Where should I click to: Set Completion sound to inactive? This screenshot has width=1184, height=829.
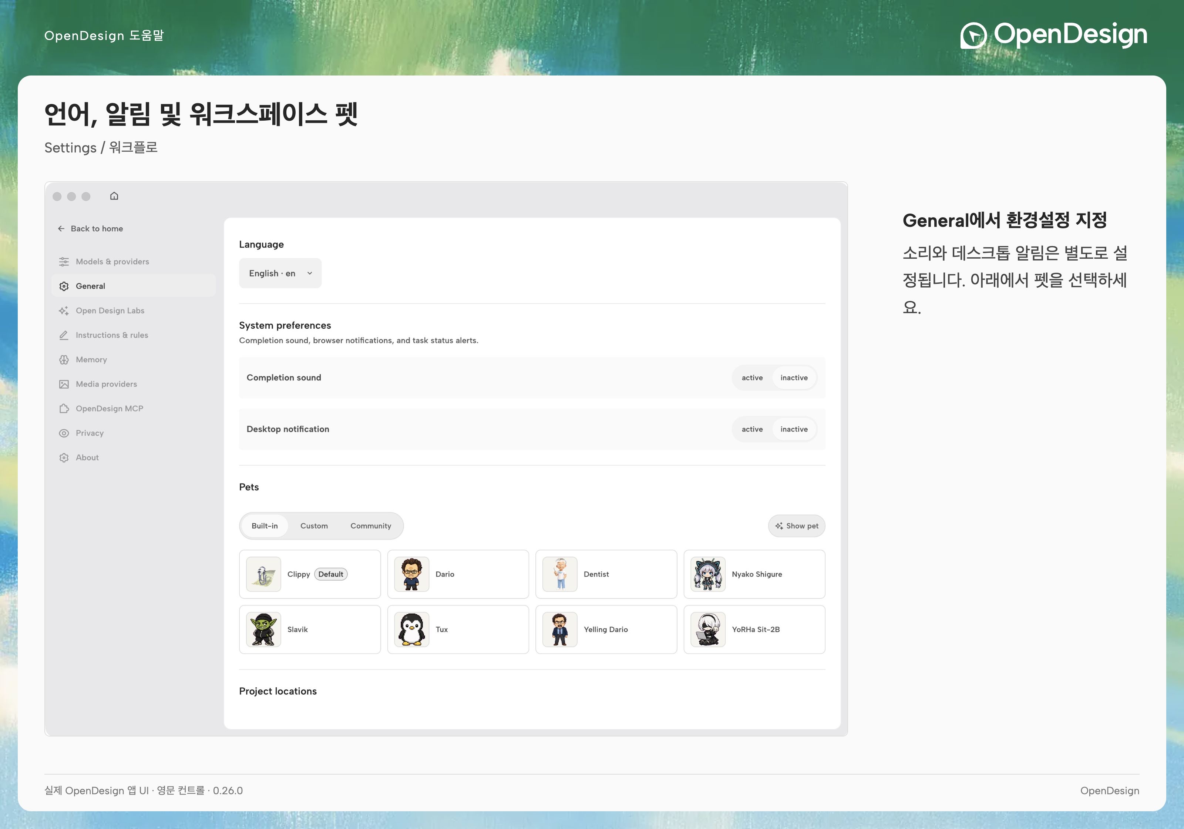794,377
